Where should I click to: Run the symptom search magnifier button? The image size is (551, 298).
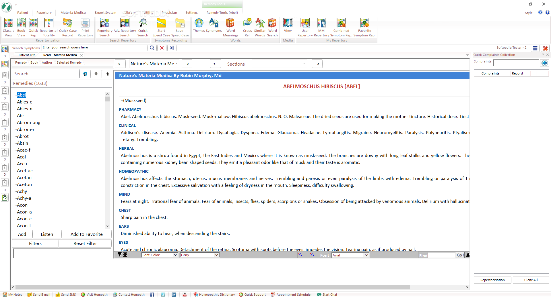coord(152,48)
